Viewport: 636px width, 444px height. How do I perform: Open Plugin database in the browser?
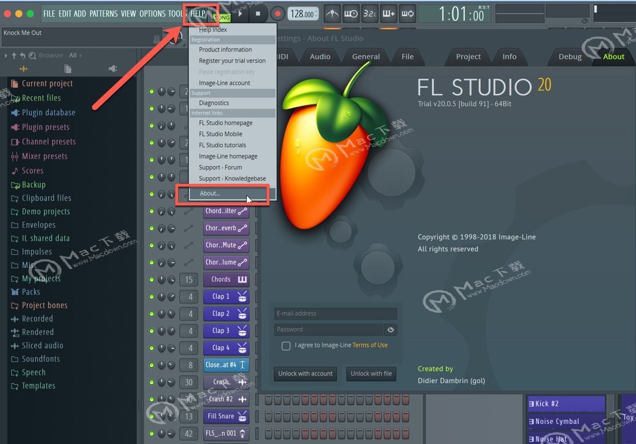tap(43, 113)
